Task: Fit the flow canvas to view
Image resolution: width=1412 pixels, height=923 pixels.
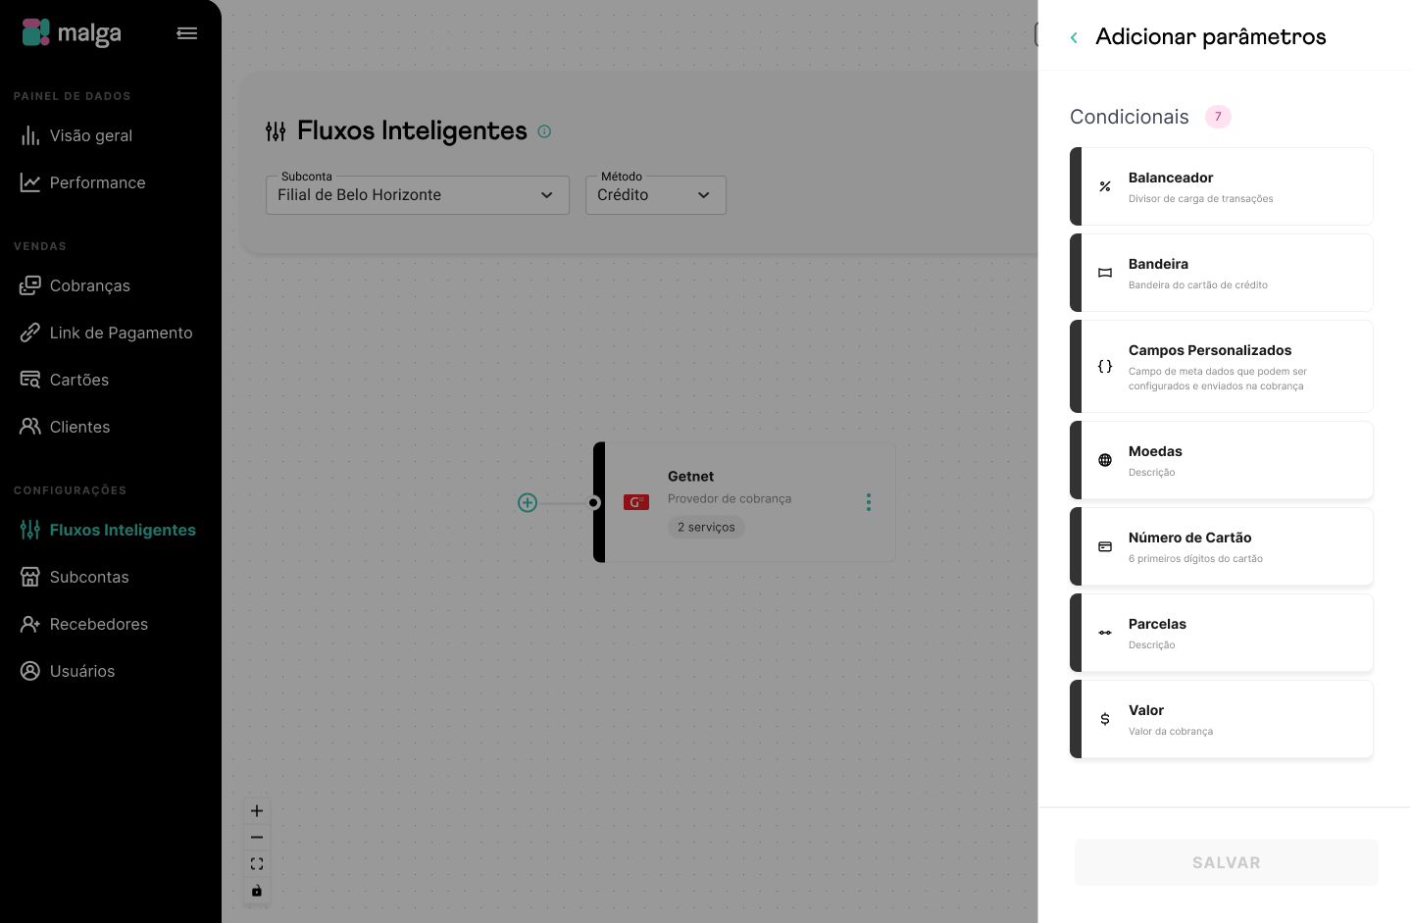Action: coord(257,864)
